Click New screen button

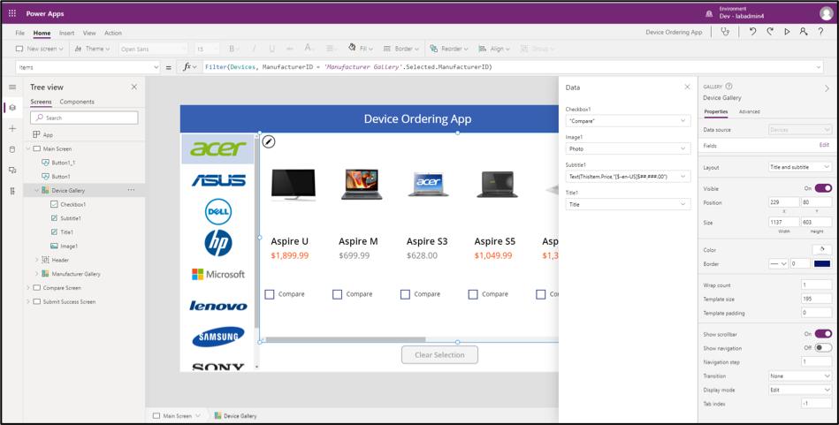[40, 49]
